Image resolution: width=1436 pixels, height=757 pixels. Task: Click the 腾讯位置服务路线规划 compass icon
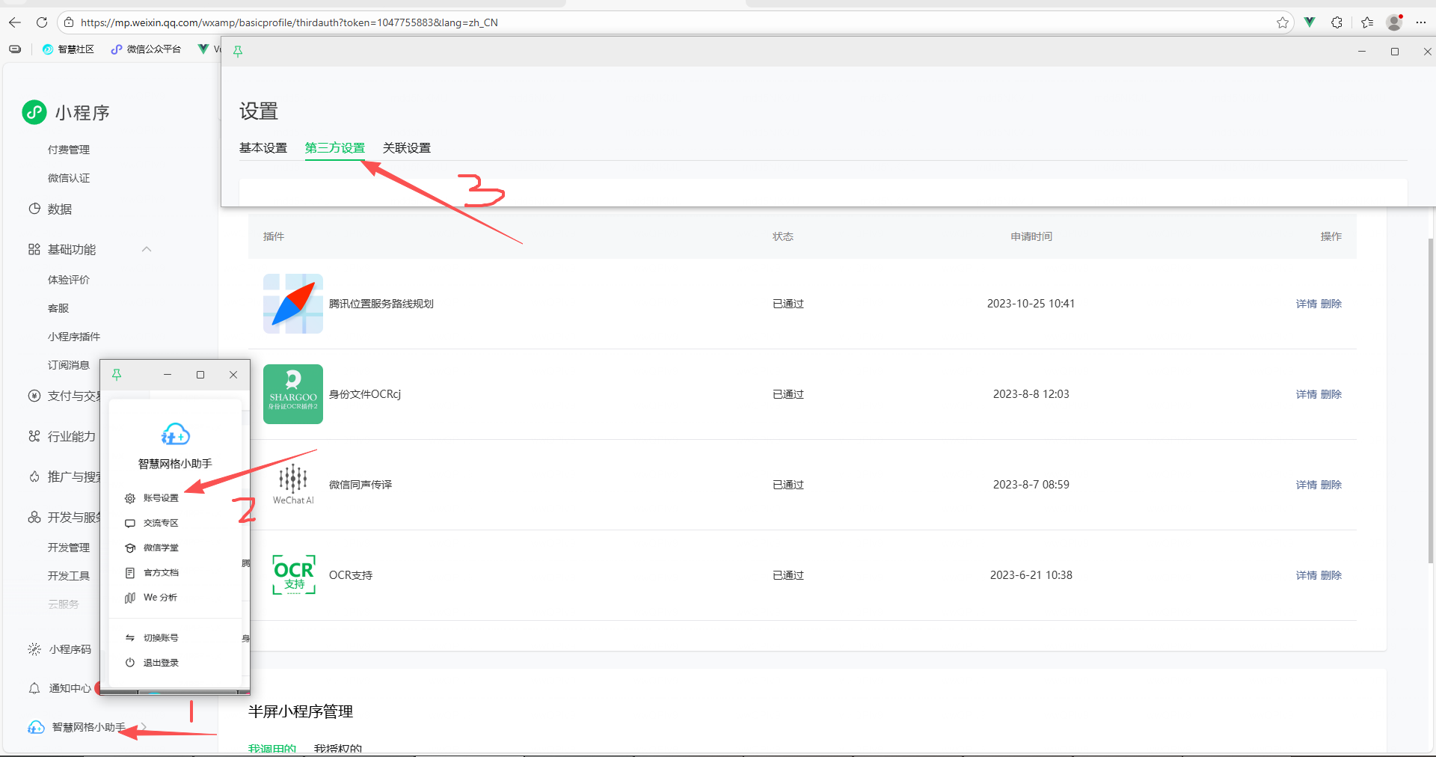point(292,304)
